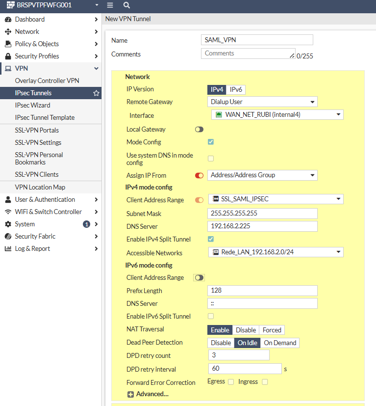Enable the IPv6 Split Tunnel checkbox
This screenshot has height=406, width=376.
(211, 316)
